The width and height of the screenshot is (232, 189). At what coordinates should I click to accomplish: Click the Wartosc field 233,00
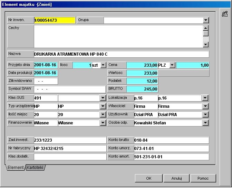click(142, 73)
